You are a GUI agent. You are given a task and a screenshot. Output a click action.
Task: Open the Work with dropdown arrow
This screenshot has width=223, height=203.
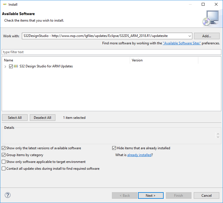pyautogui.click(x=189, y=36)
